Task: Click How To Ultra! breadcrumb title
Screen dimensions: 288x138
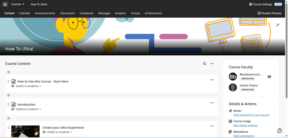Action: [39, 4]
